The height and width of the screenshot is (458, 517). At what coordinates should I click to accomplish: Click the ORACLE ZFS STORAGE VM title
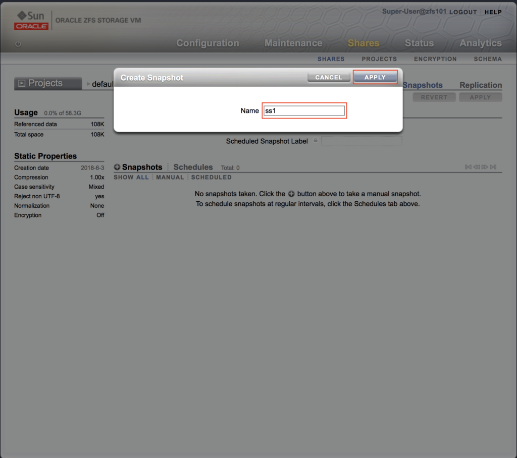pos(98,21)
